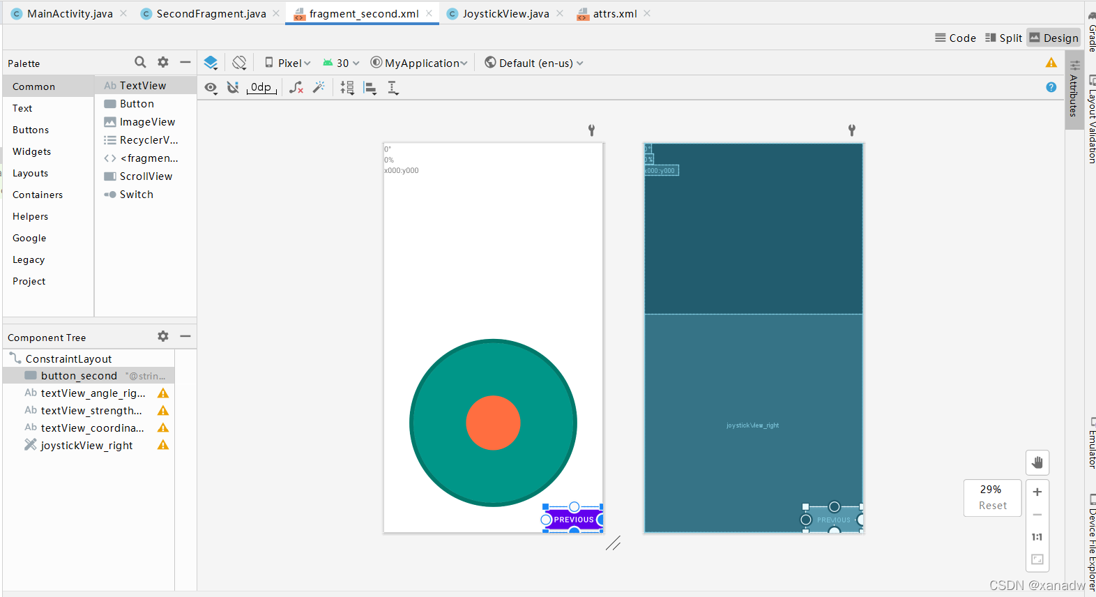Viewport: 1096px width, 597px height.
Task: Open Component Tree settings gear
Action: coord(163,336)
